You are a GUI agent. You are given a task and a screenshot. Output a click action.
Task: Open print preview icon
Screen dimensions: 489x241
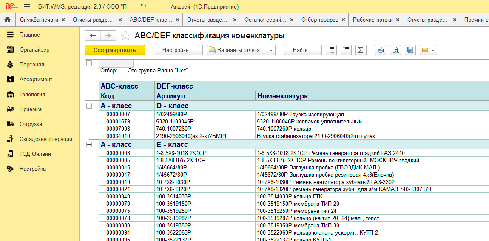[395, 50]
